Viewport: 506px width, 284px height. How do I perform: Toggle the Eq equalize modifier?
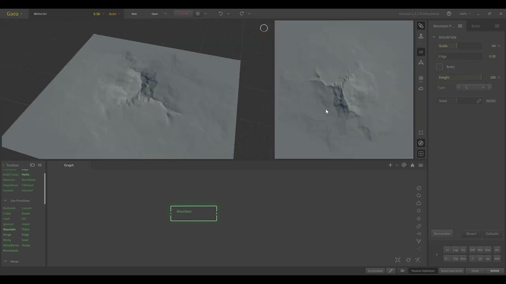pyautogui.click(x=463, y=250)
